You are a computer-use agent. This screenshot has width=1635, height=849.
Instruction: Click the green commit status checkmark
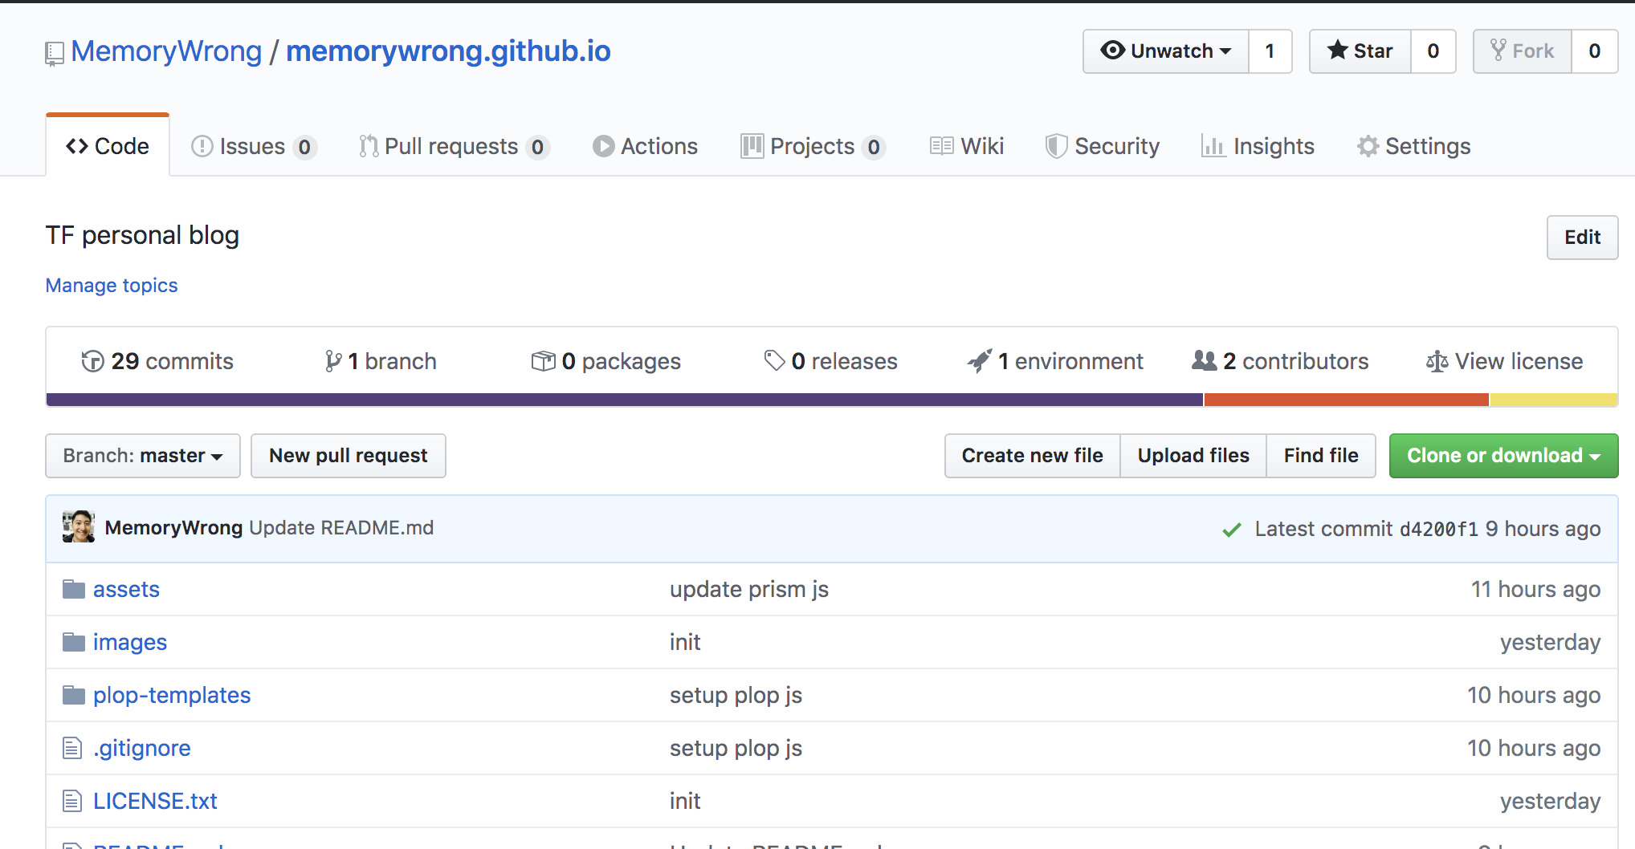click(1231, 530)
